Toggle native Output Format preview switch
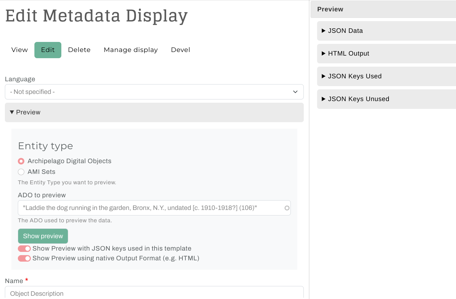The width and height of the screenshot is (456, 299). coord(24,258)
